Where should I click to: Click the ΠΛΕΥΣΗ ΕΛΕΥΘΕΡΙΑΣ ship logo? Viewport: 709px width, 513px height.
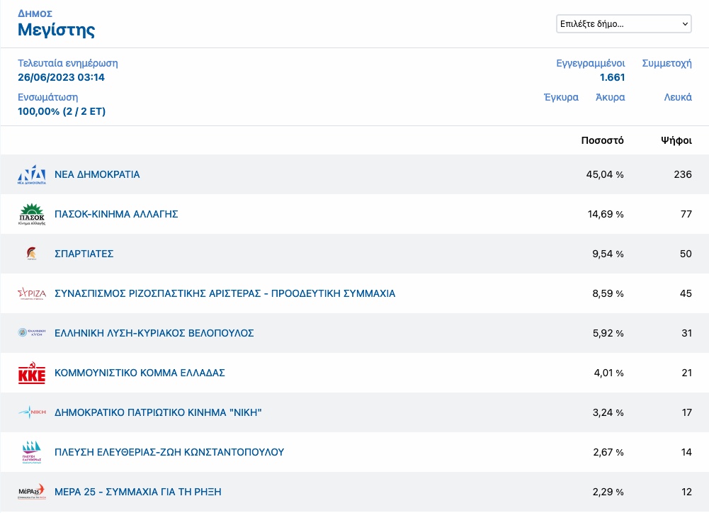[32, 452]
